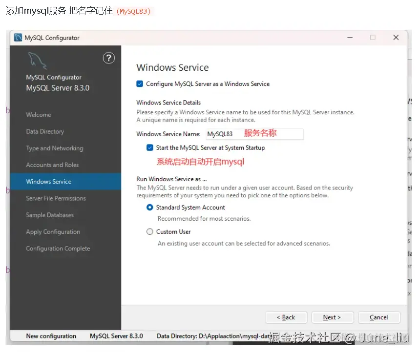Cancel the configuration wizard

pyautogui.click(x=379, y=317)
